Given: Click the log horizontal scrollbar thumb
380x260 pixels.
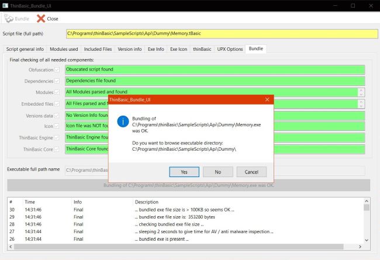Looking at the screenshot, I should (x=179, y=247).
